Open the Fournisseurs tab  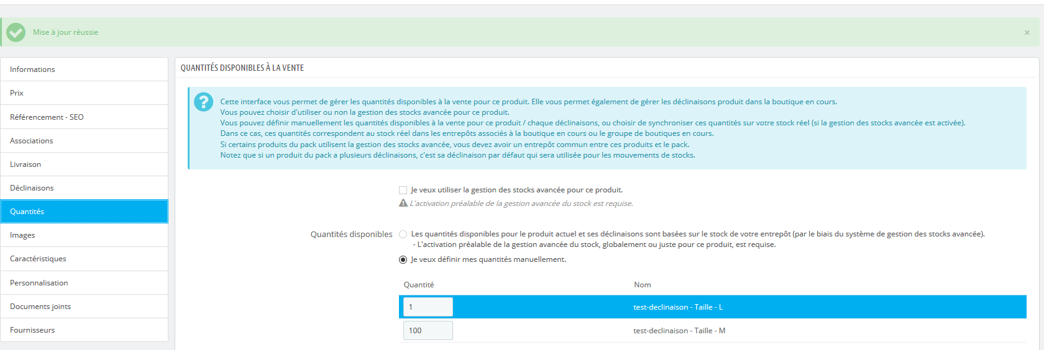[85, 330]
